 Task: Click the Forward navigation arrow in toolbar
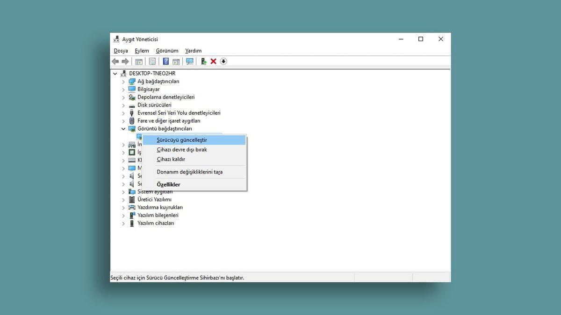[x=125, y=61]
